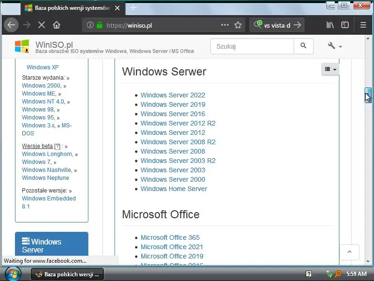374x281 pixels.
Task: Click the scrollbar down arrow
Action: 368,261
